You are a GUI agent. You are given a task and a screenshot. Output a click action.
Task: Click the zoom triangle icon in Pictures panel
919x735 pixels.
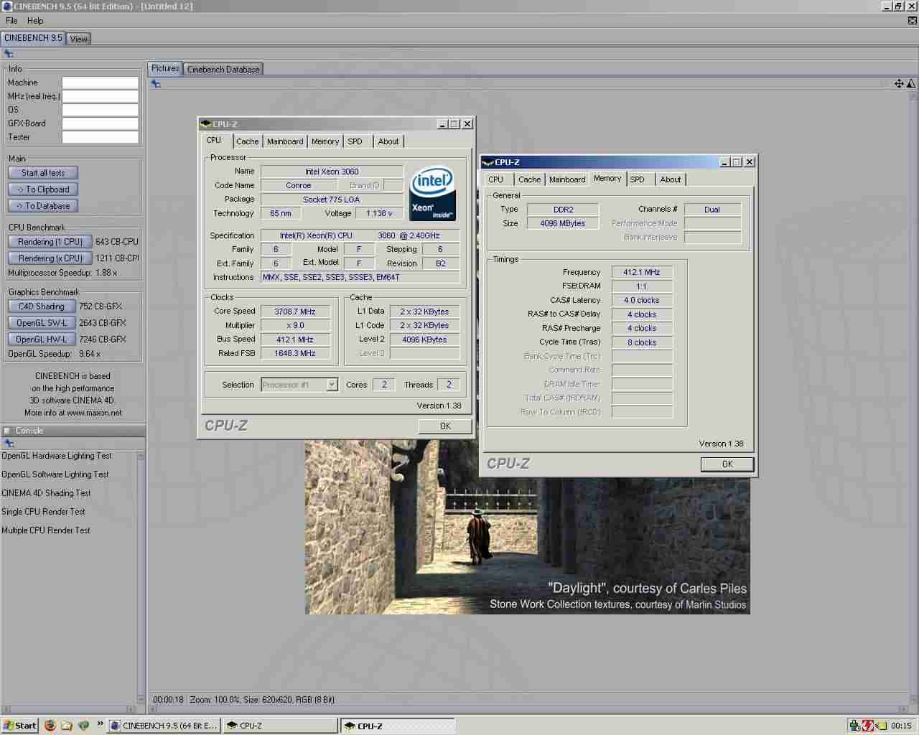coord(911,83)
